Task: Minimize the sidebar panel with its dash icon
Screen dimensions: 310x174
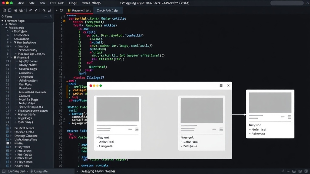Action: pyautogui.click(x=45, y=17)
